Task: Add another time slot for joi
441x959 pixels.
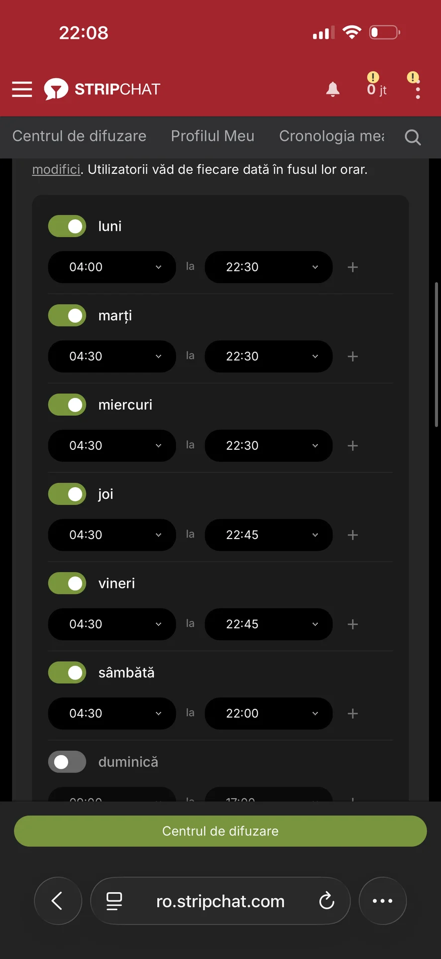Action: pos(352,535)
